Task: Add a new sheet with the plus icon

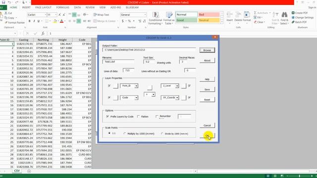Action: (x=29, y=171)
